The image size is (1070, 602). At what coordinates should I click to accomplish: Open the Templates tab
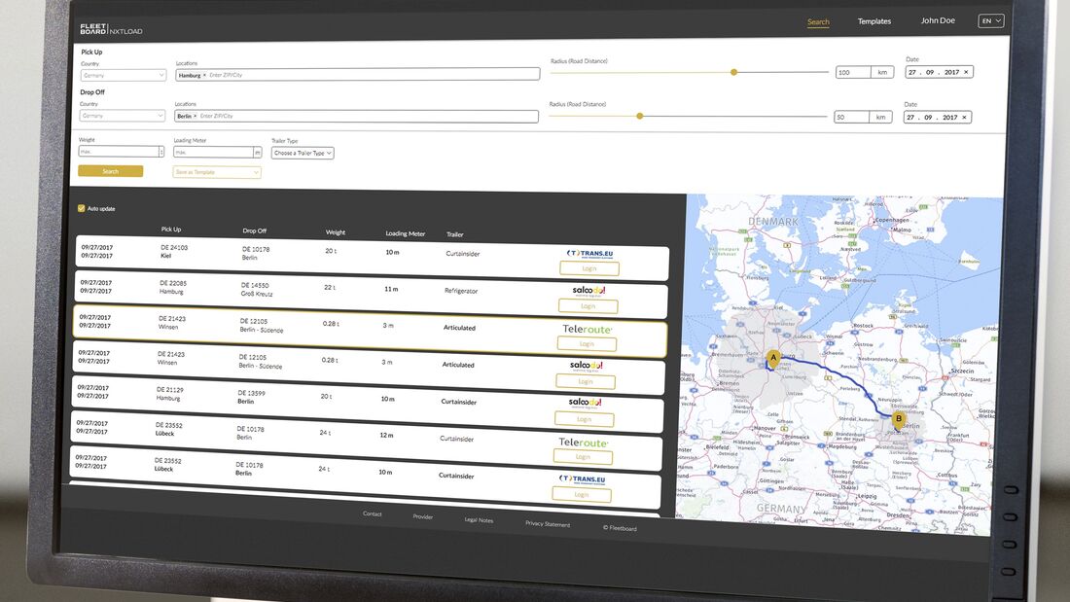[x=874, y=21]
